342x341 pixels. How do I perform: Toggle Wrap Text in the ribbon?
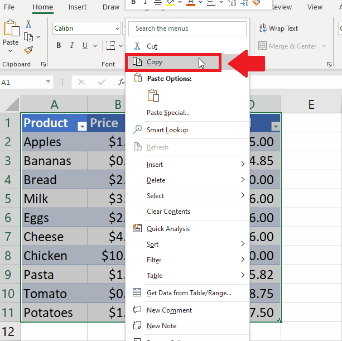pyautogui.click(x=278, y=28)
